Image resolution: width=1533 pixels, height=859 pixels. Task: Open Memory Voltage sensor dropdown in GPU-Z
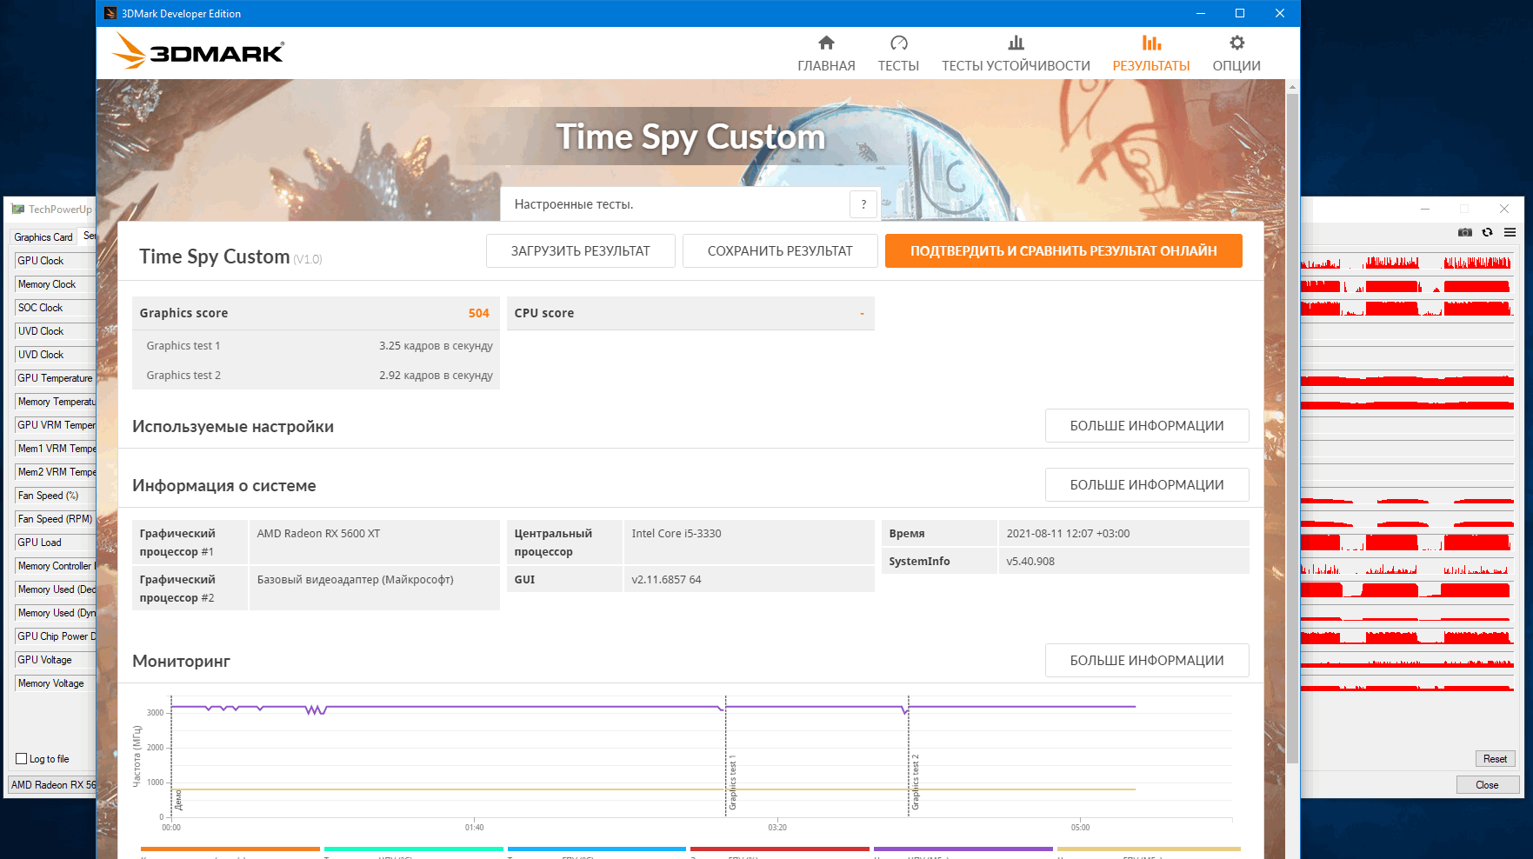tap(55, 683)
